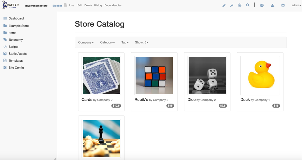Expand the Static Assets sidebar entry

(x=17, y=54)
